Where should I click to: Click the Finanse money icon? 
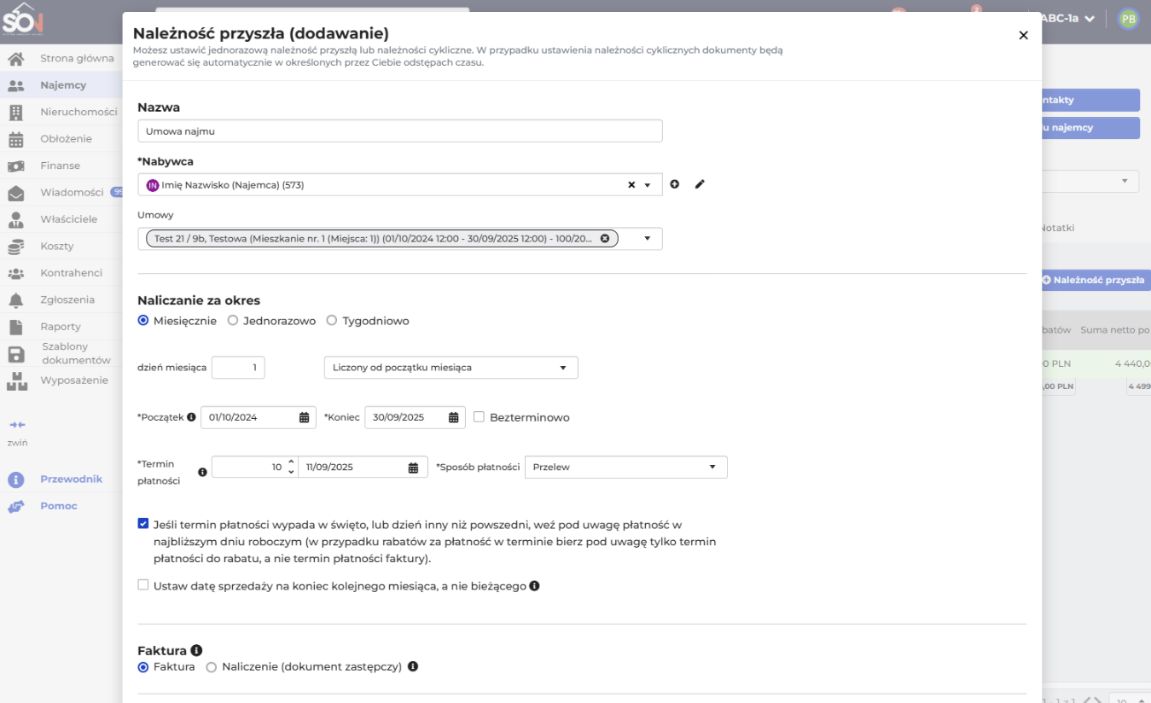click(x=15, y=166)
